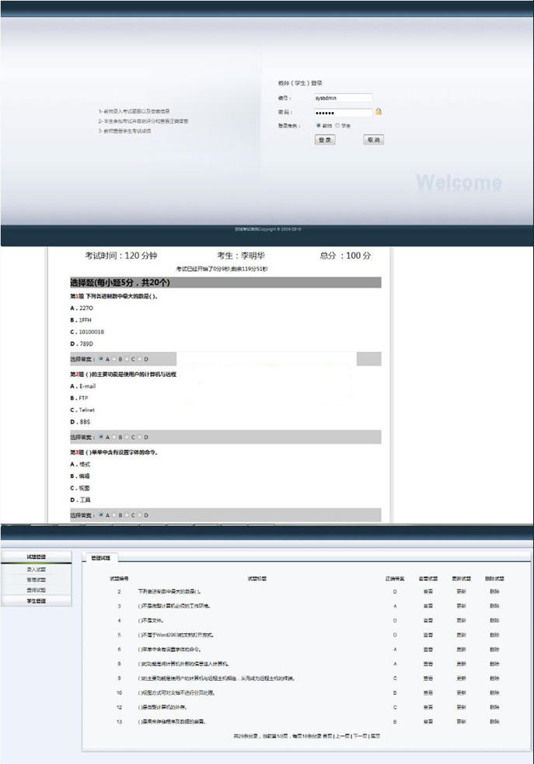Switch to the 管理试题 tab
The image size is (534, 764).
point(101,558)
